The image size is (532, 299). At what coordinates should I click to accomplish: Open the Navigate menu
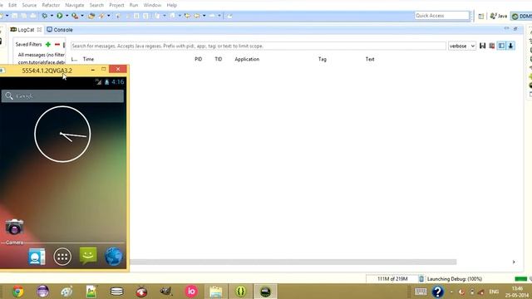pos(75,5)
